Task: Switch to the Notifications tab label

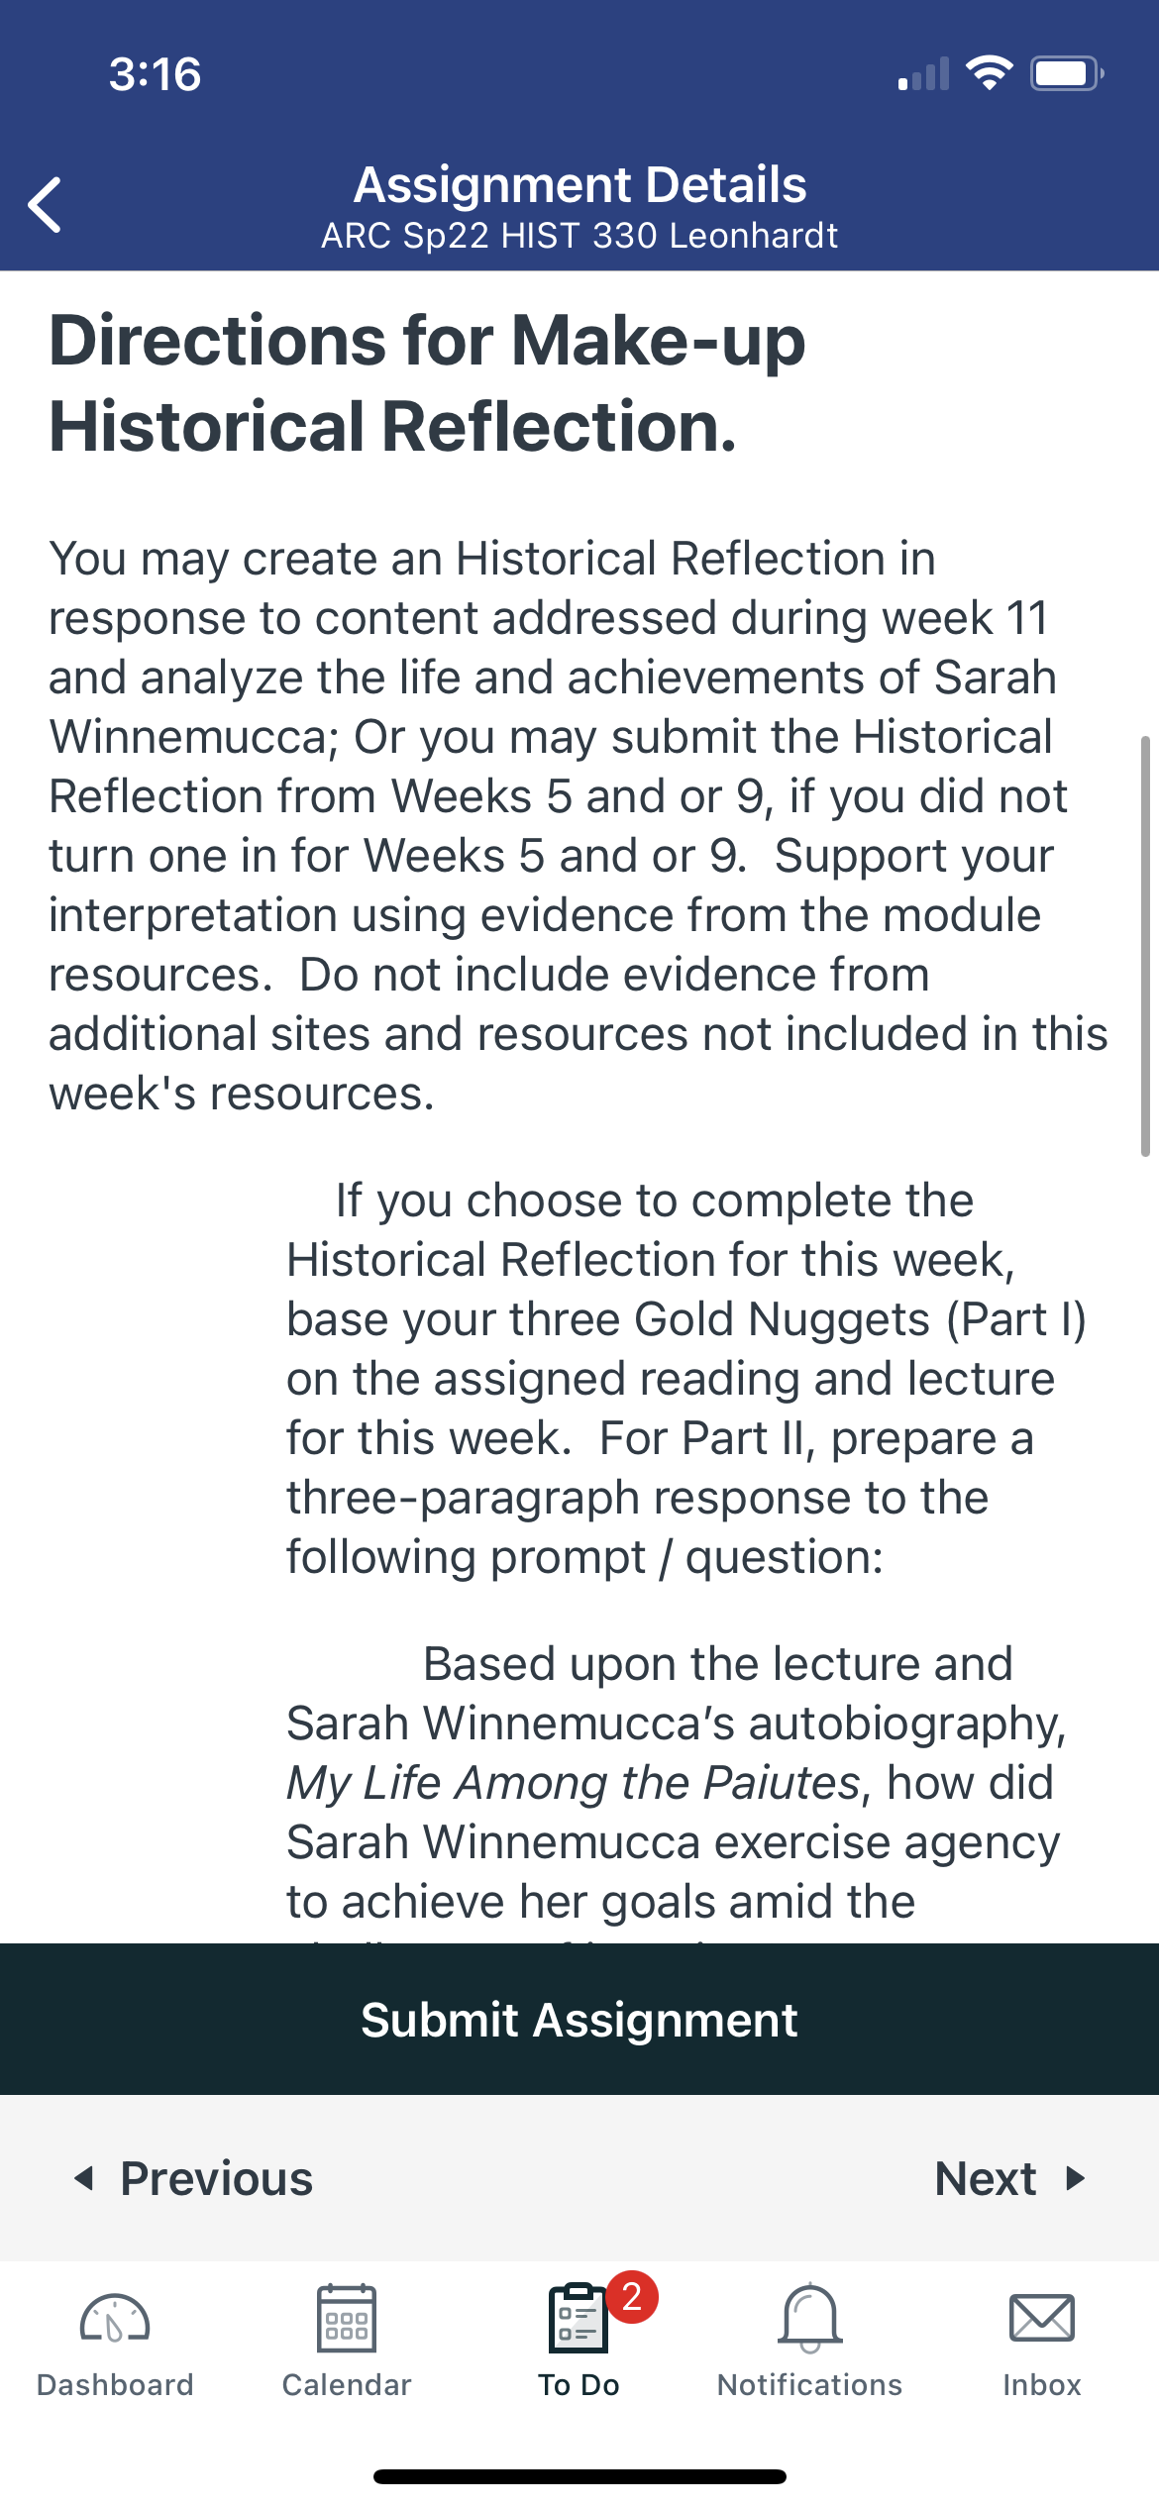Action: pyautogui.click(x=810, y=2384)
